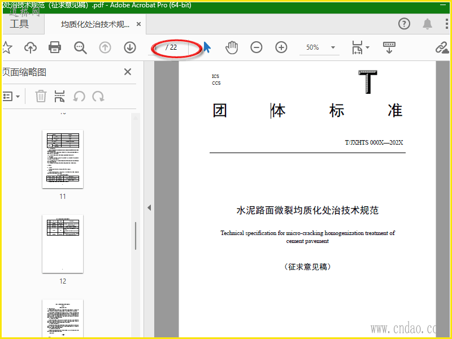This screenshot has width=452, height=339.
Task: Click the CCS label on page
Action: click(216, 83)
